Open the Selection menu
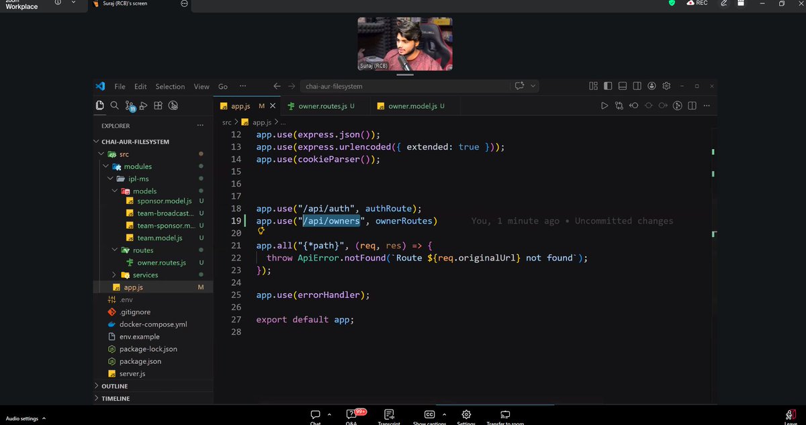Image resolution: width=806 pixels, height=425 pixels. [x=170, y=87]
